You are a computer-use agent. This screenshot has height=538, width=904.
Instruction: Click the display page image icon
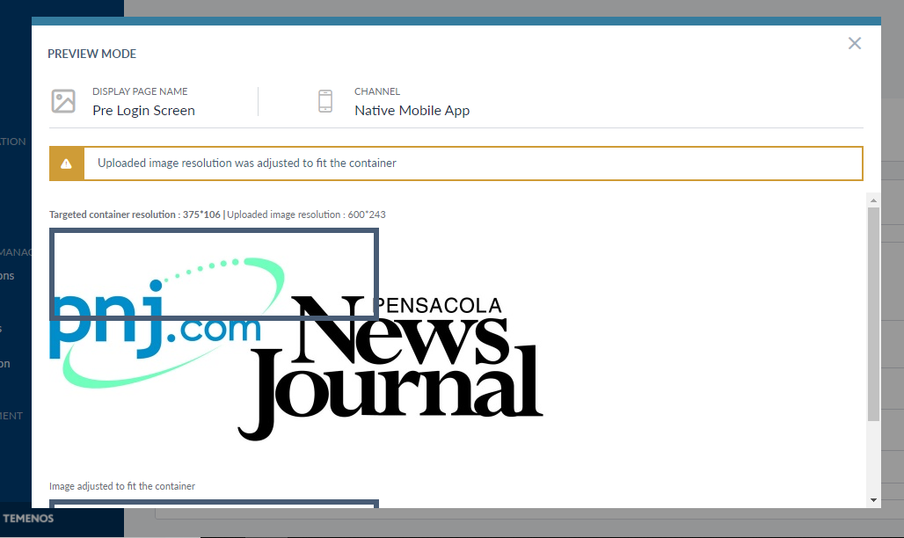pyautogui.click(x=63, y=101)
